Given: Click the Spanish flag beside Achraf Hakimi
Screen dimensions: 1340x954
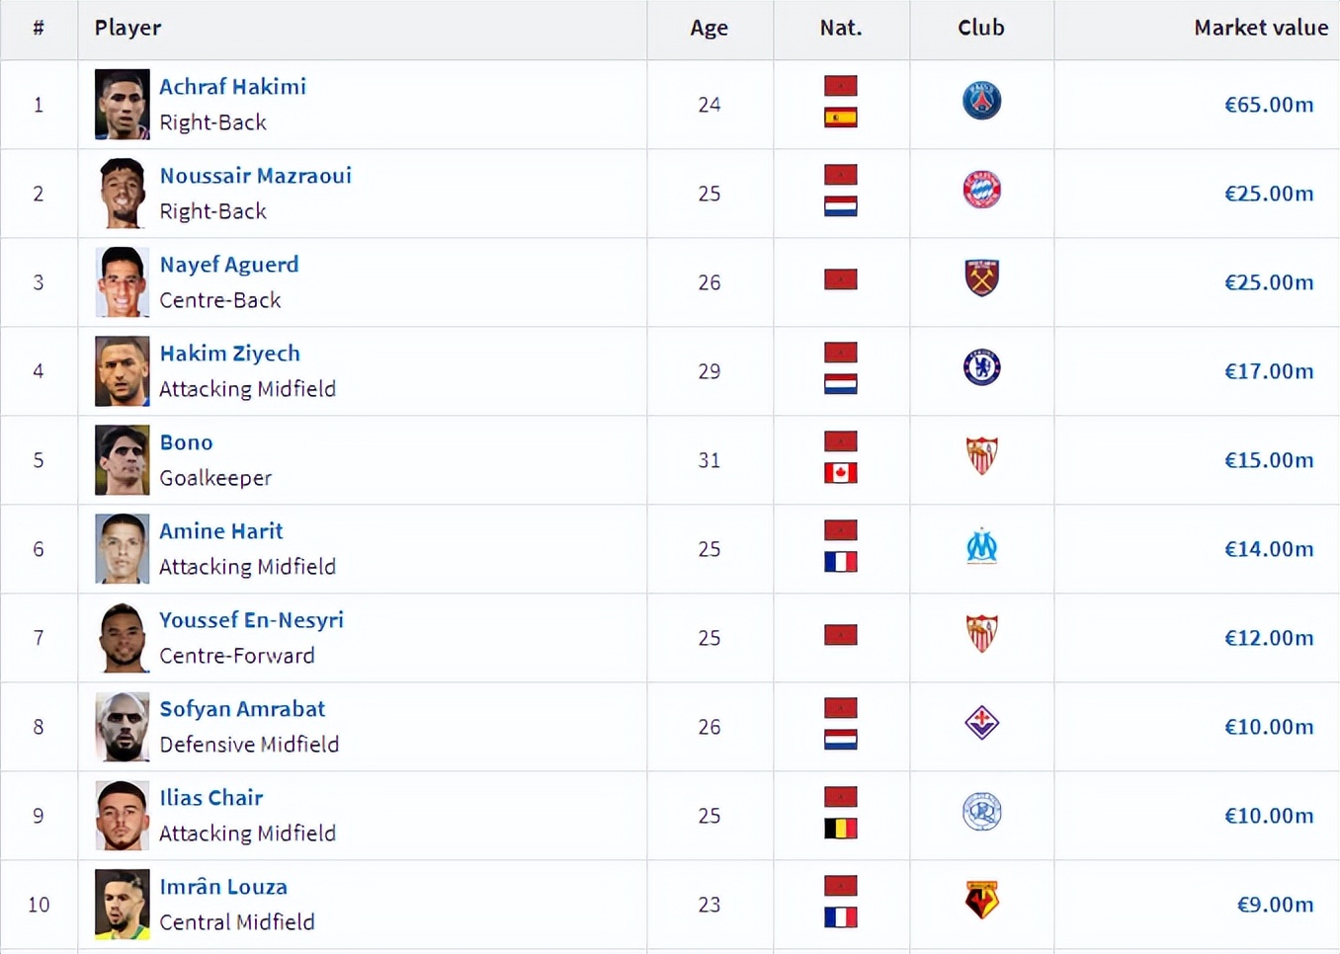Looking at the screenshot, I should coord(841,119).
